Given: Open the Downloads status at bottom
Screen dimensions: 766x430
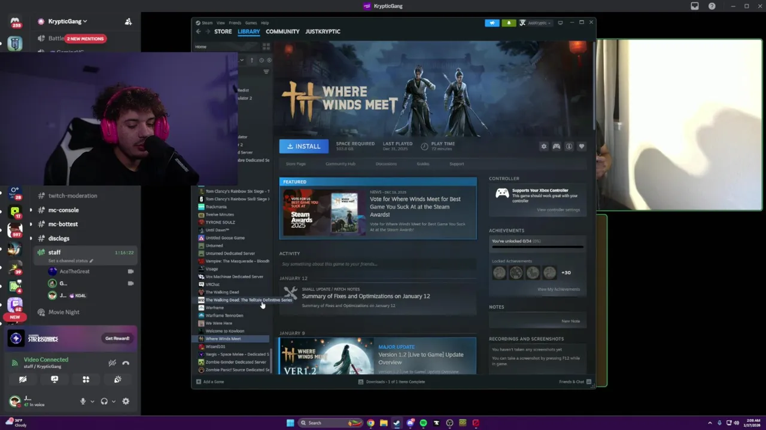Looking at the screenshot, I should pyautogui.click(x=392, y=382).
